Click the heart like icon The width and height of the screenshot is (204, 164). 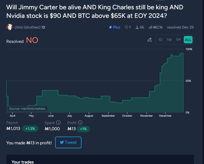tap(127, 27)
